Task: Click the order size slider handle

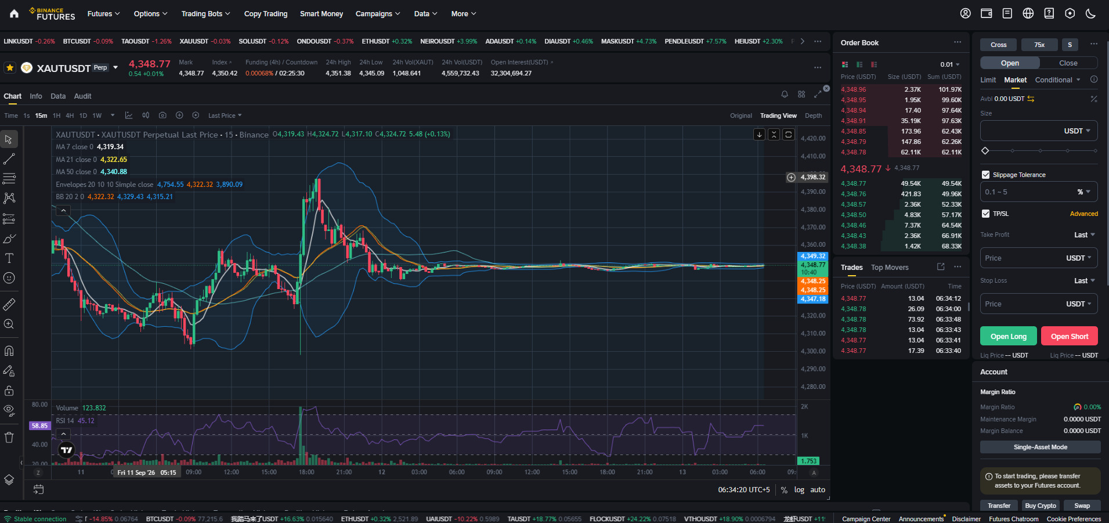Action: tap(985, 150)
